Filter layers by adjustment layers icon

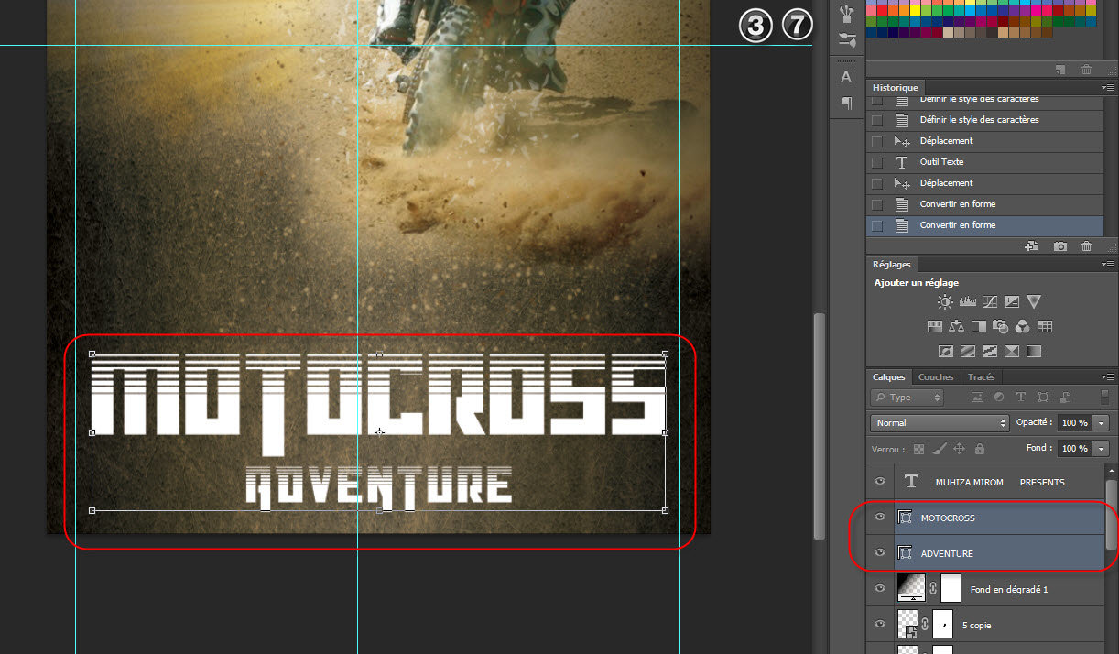click(999, 398)
